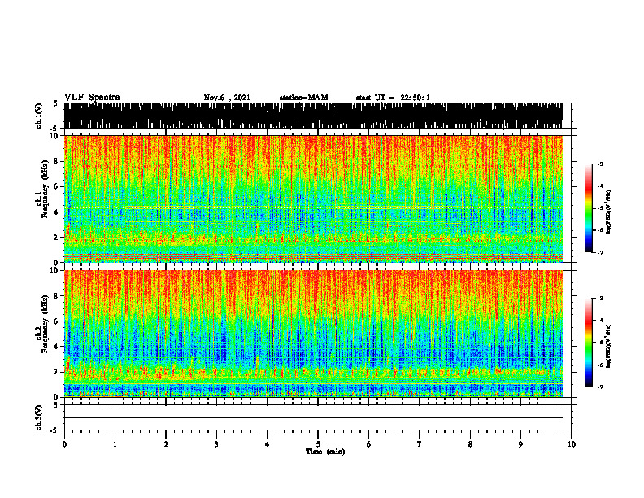Click the ch.2 spectrogram "2" kHz tick label
Screen dimensions: 644x498
pyautogui.click(x=56, y=372)
